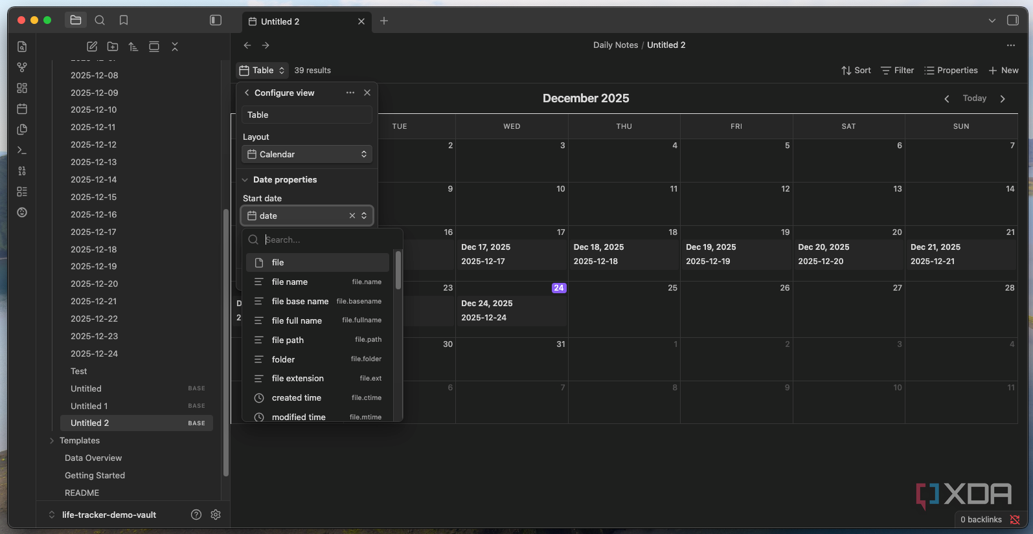This screenshot has height=534, width=1033.
Task: Choose the 'created time' property option
Action: coord(318,397)
